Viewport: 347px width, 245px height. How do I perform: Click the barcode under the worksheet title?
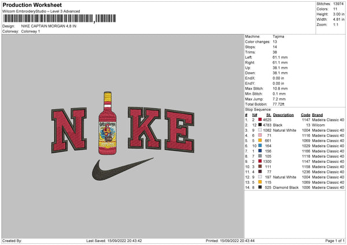click(x=60, y=18)
